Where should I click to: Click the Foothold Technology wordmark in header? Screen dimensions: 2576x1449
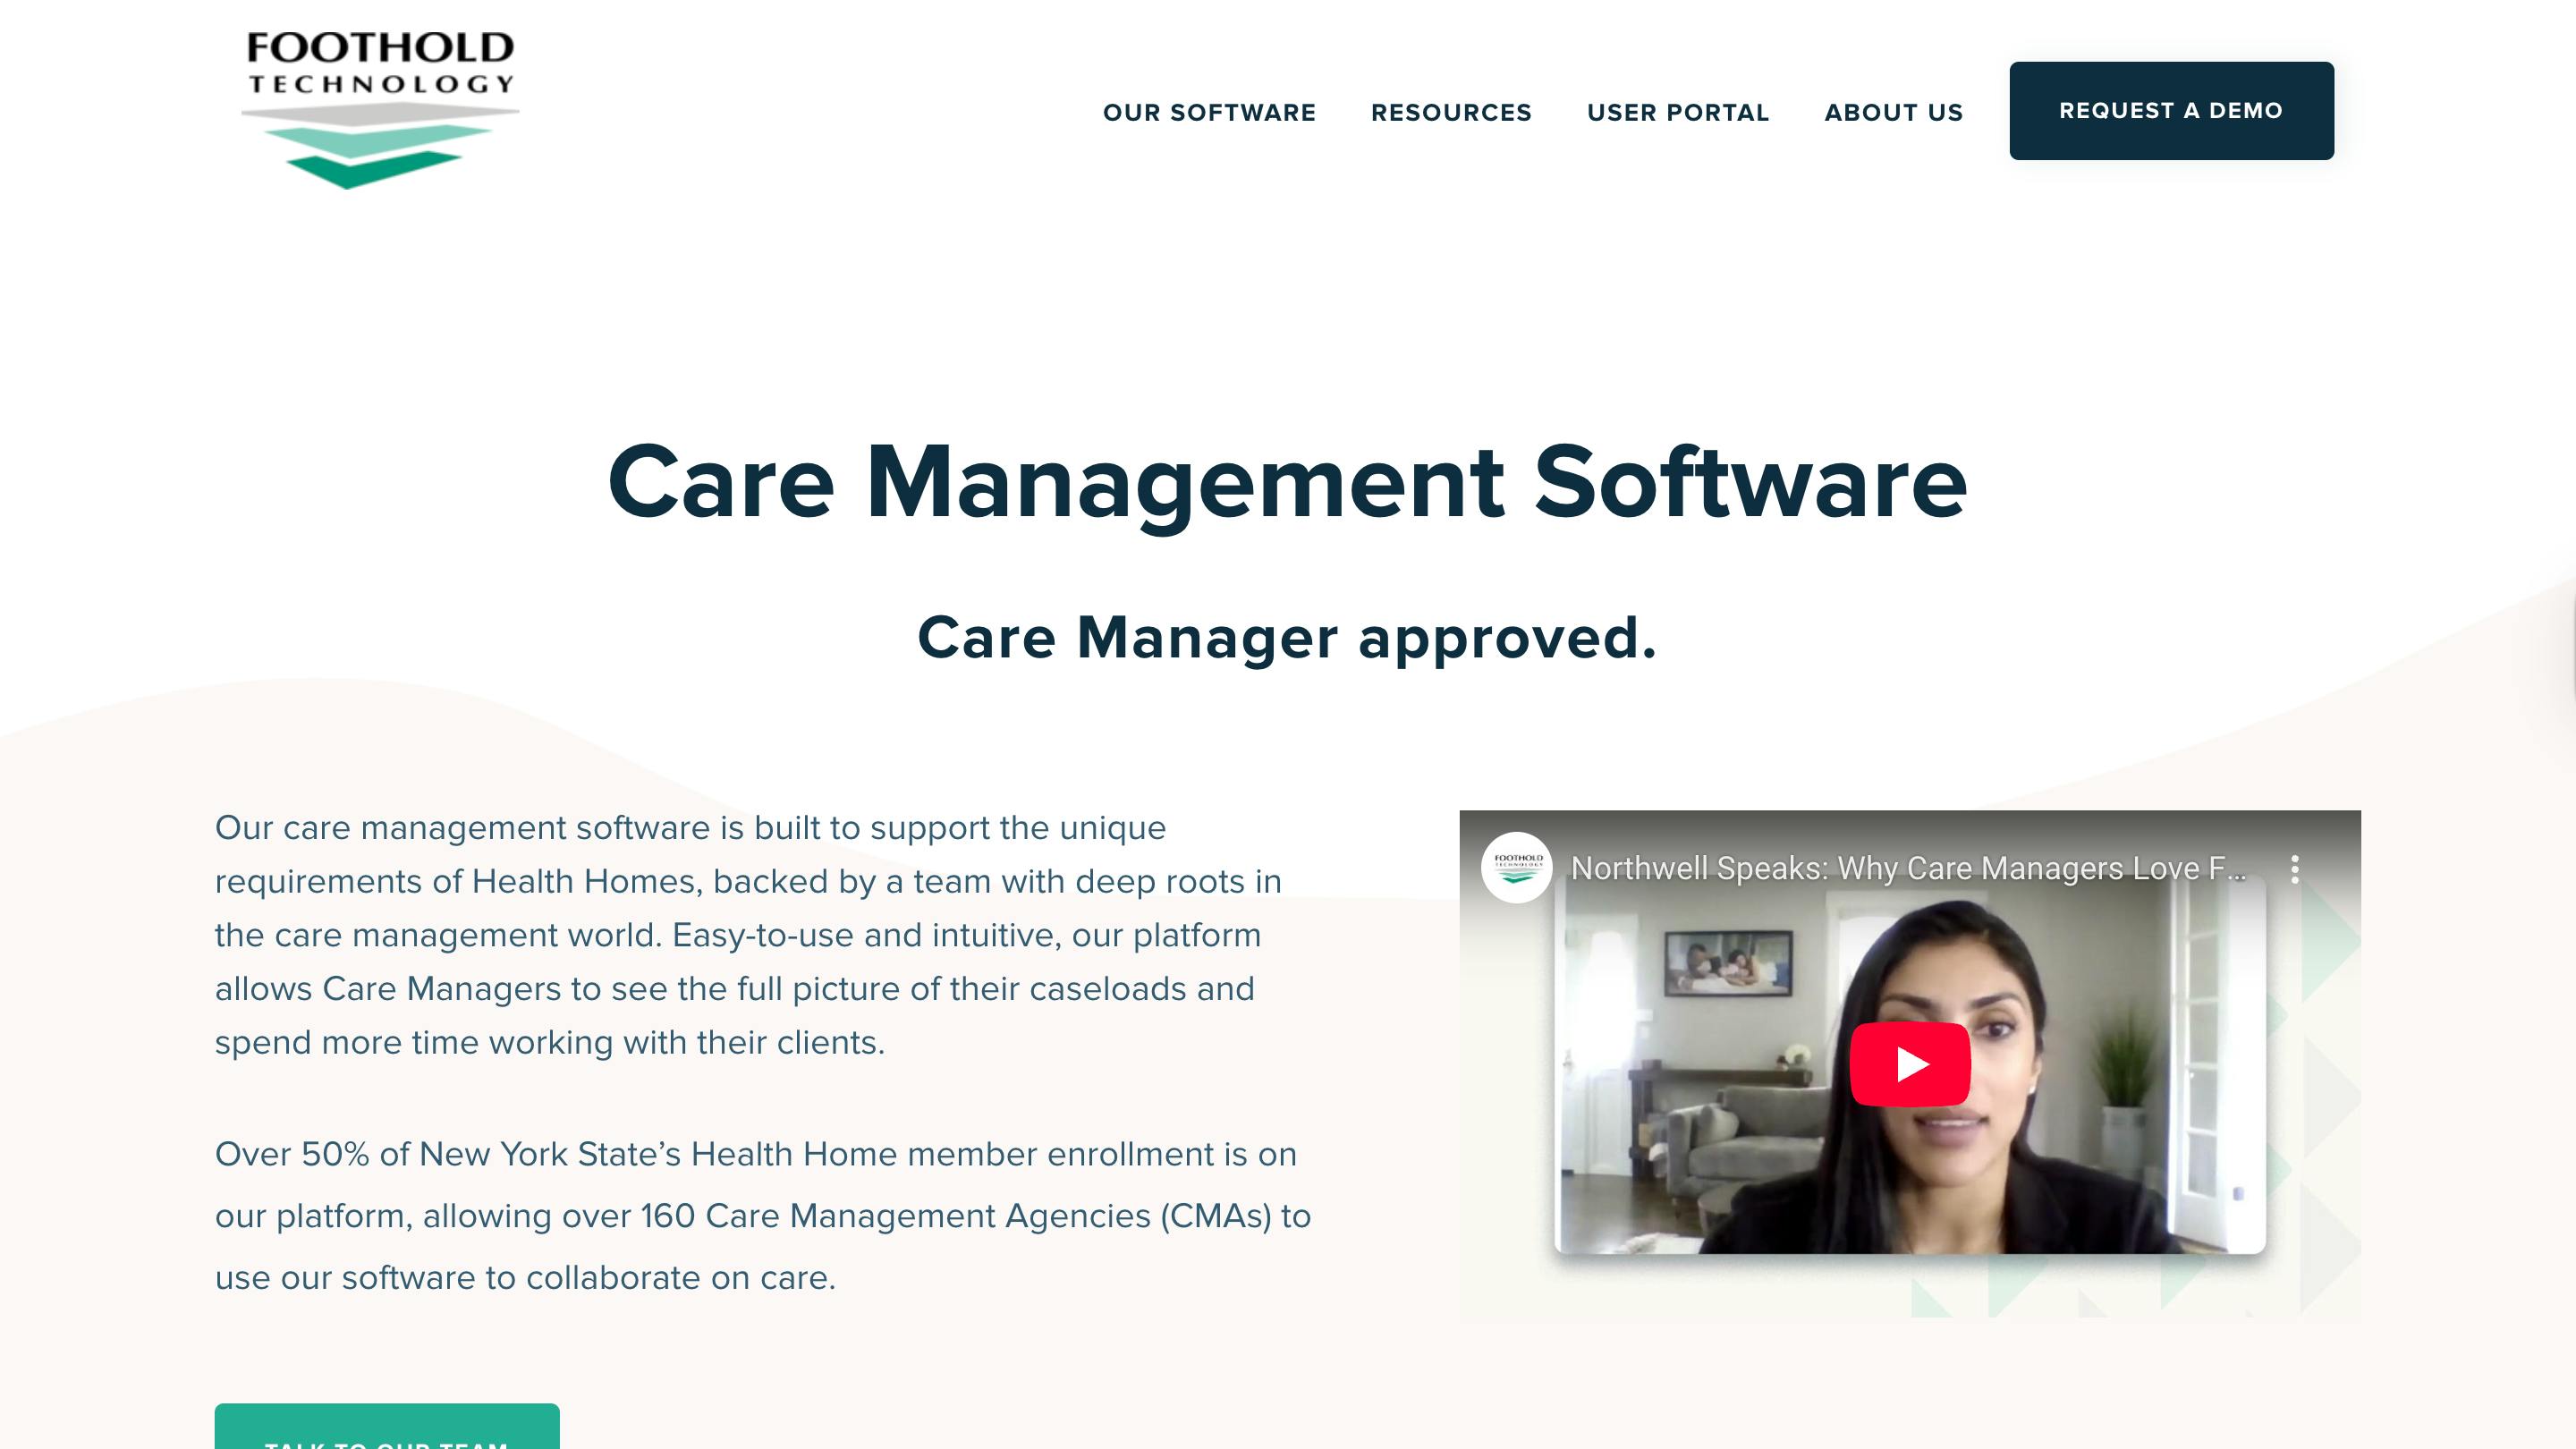click(380, 62)
